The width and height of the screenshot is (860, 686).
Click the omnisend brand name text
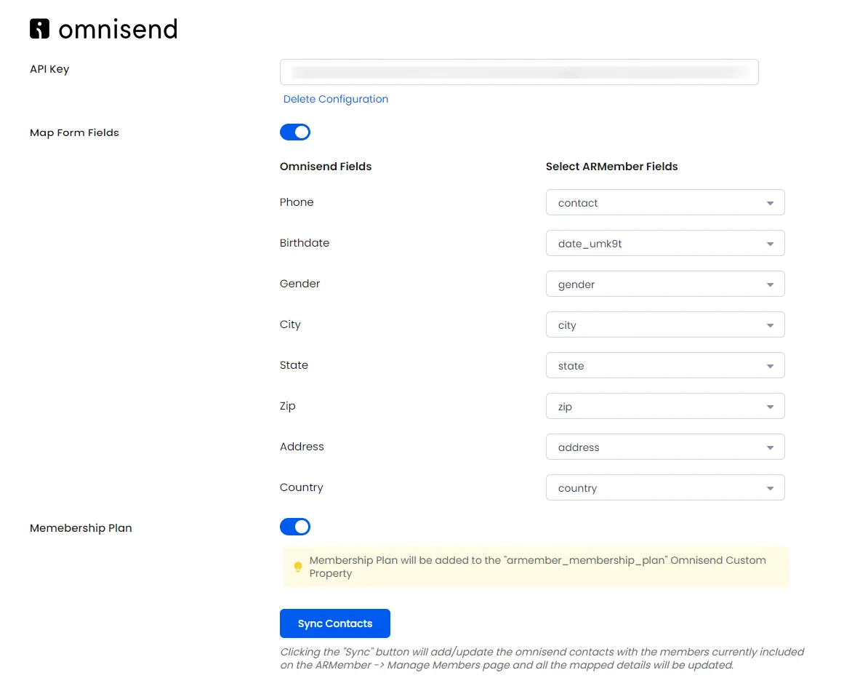pyautogui.click(x=118, y=29)
